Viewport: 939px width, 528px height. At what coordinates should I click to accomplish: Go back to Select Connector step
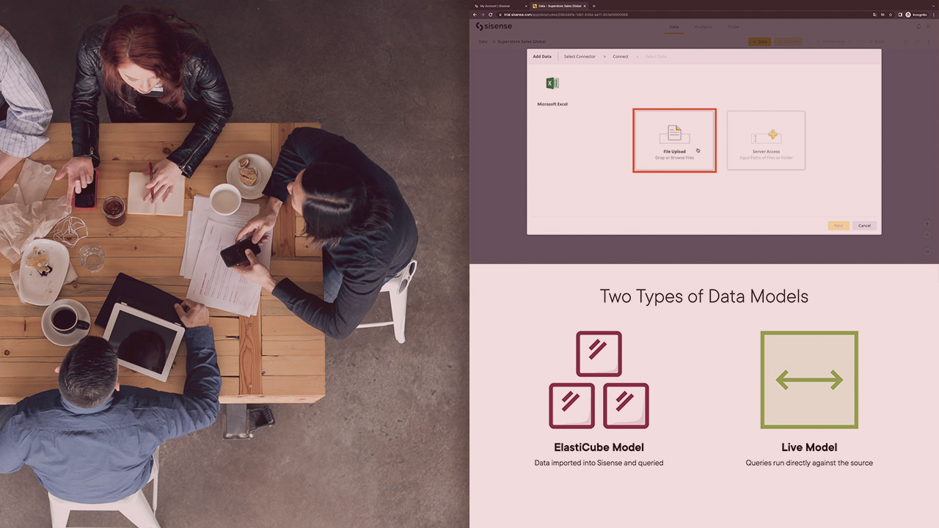pos(580,56)
